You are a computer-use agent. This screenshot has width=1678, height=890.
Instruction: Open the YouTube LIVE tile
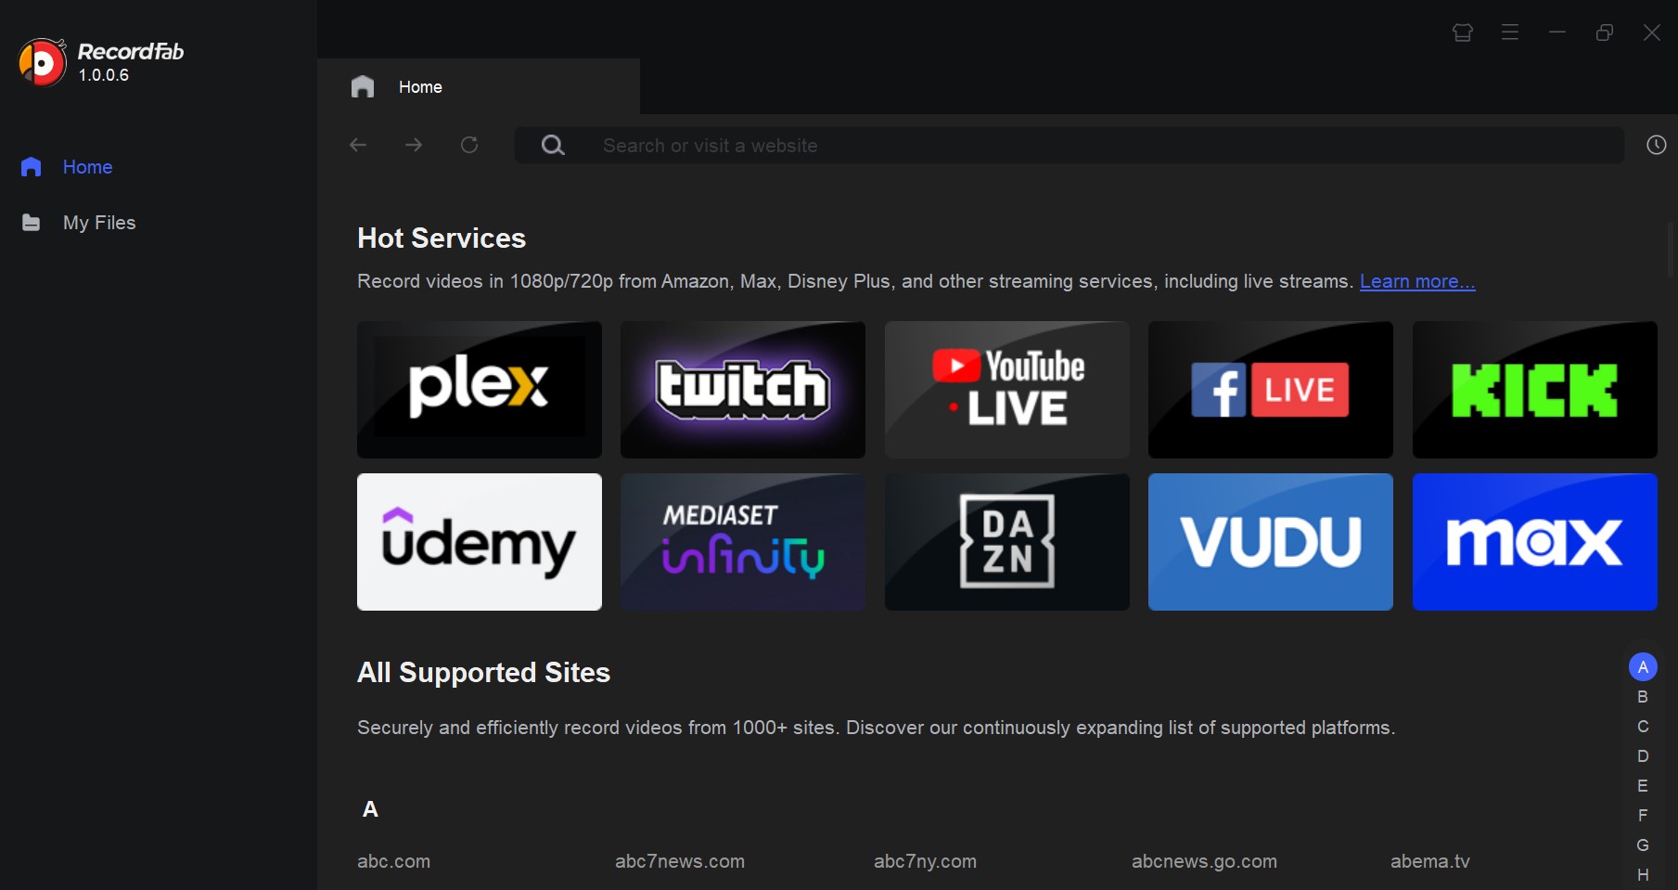click(x=1007, y=390)
